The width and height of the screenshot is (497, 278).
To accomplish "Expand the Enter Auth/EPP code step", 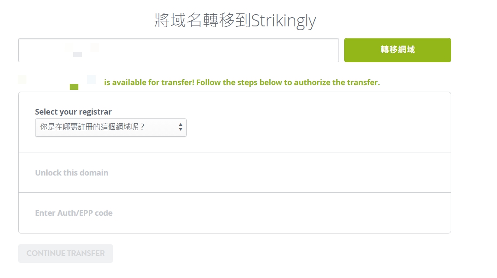I will coord(235,213).
